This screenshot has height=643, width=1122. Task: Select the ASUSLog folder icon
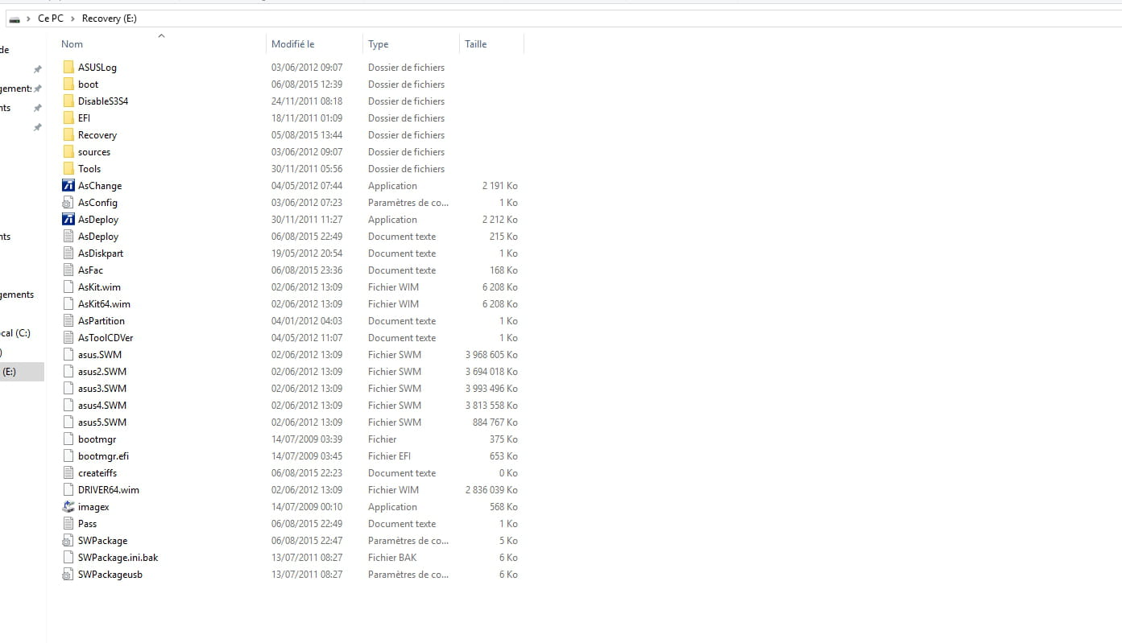(x=68, y=68)
